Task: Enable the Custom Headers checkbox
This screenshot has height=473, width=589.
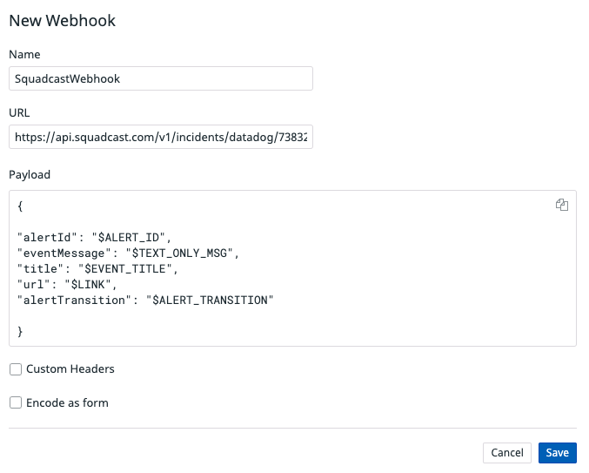Action: (x=16, y=369)
